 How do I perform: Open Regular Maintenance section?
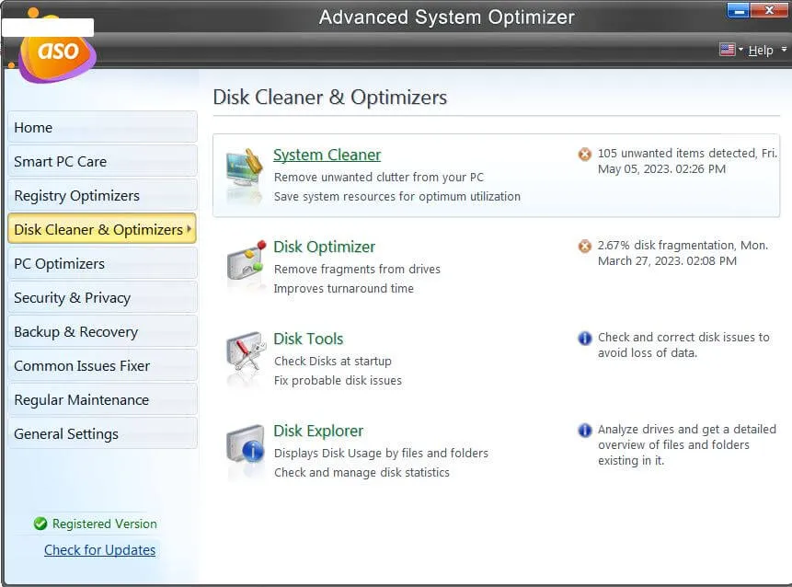coord(102,399)
